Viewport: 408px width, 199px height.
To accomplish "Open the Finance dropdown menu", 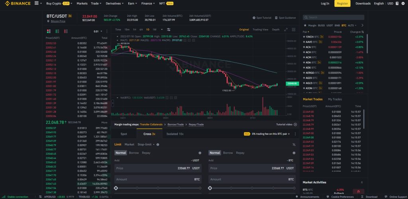I will [148, 3].
